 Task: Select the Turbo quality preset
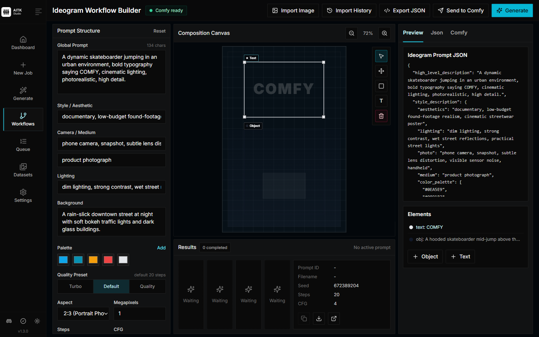pos(75,286)
